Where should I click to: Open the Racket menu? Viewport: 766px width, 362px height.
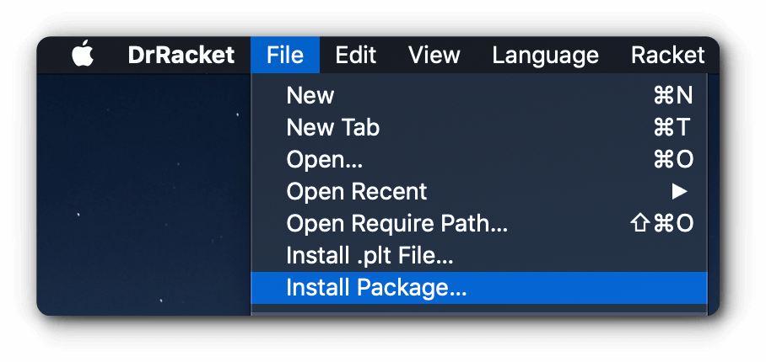coord(666,56)
